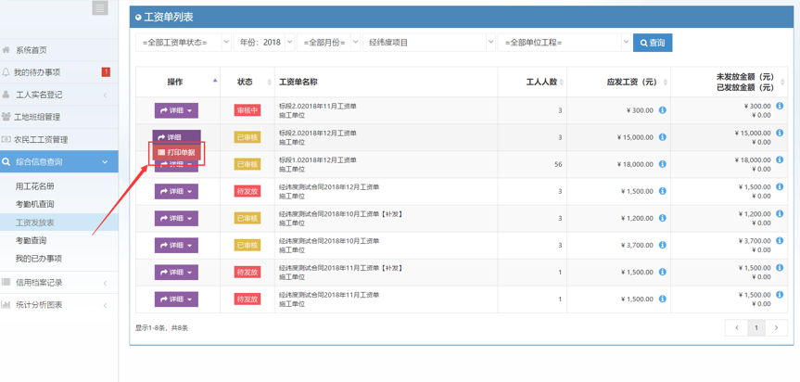This screenshot has height=382, width=800.
Task: Open the 经纬度项目 project dropdown
Action: point(430,43)
